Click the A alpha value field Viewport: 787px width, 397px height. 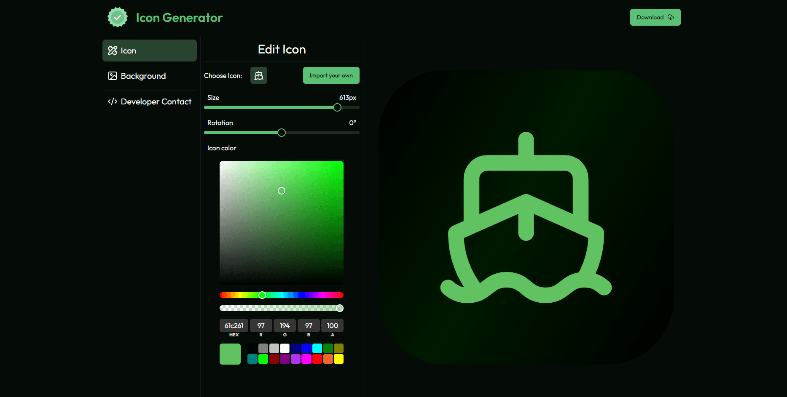point(333,325)
